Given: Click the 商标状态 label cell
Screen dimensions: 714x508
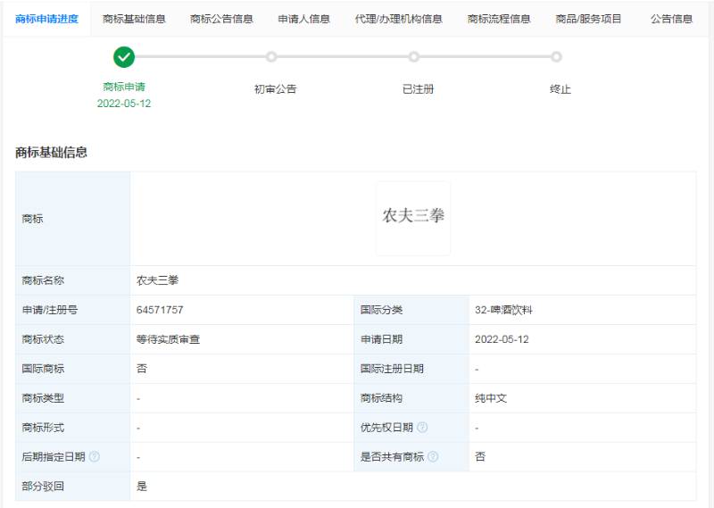Looking at the screenshot, I should click(x=73, y=339).
